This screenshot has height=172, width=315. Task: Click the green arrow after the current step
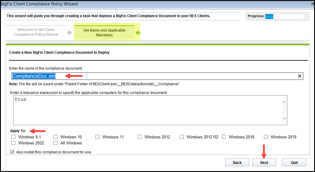tap(138, 33)
